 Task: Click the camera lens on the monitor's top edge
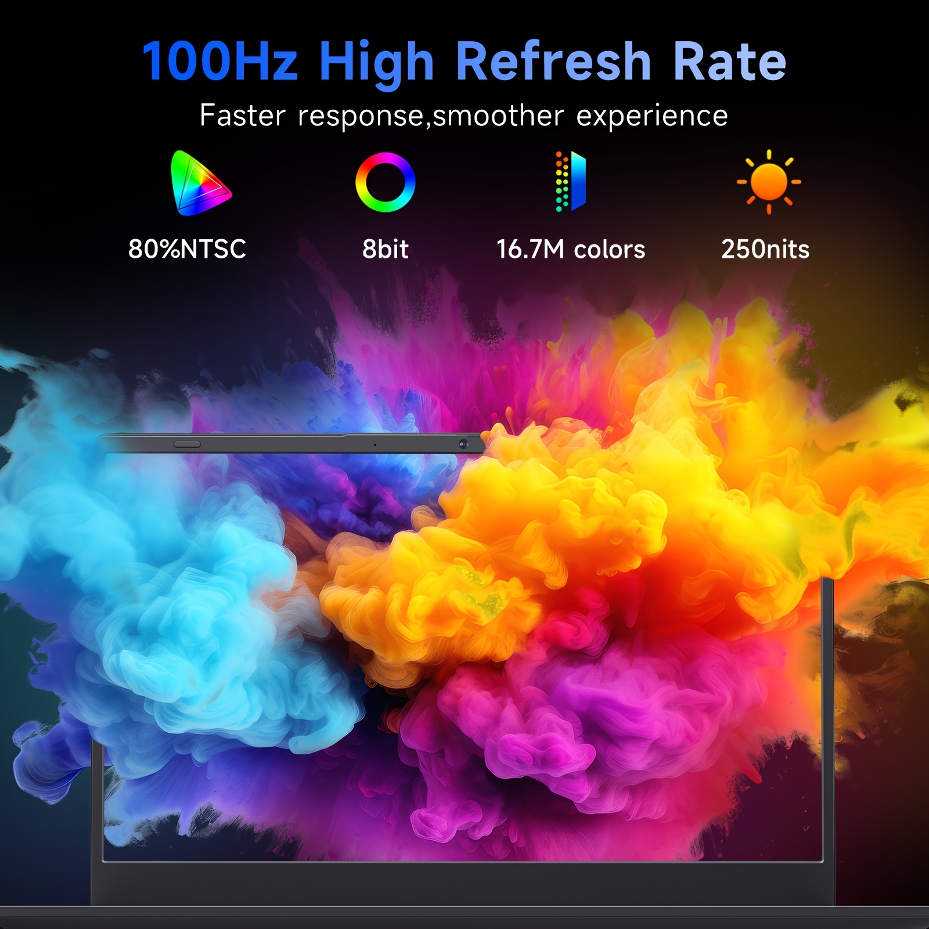click(463, 444)
